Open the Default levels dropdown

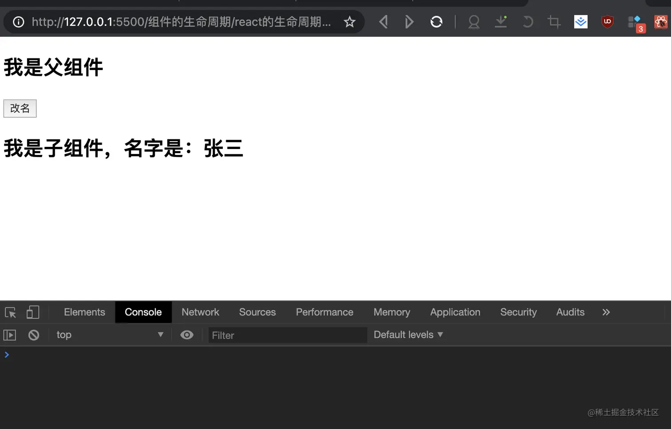click(x=408, y=335)
